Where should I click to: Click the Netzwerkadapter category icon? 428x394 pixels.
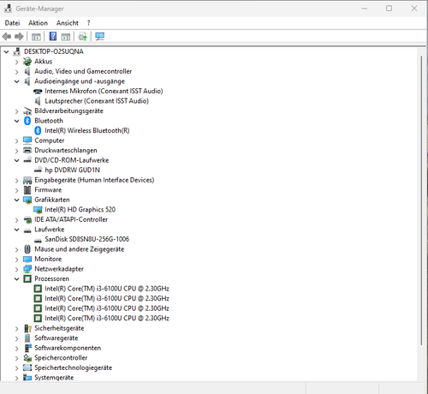click(x=27, y=269)
